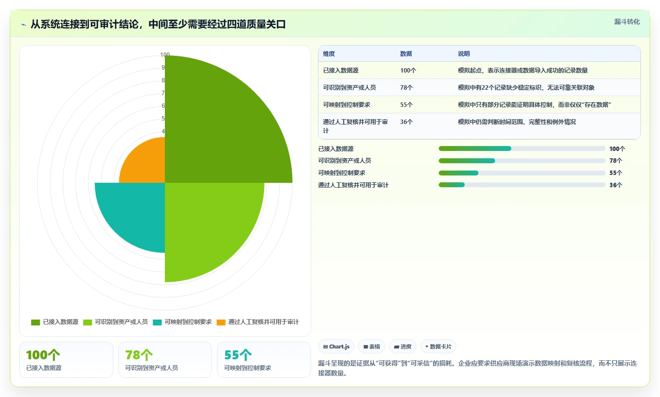Click description 模拟中仍需判断时间范围
The width and height of the screenshot is (660, 397).
(517, 122)
